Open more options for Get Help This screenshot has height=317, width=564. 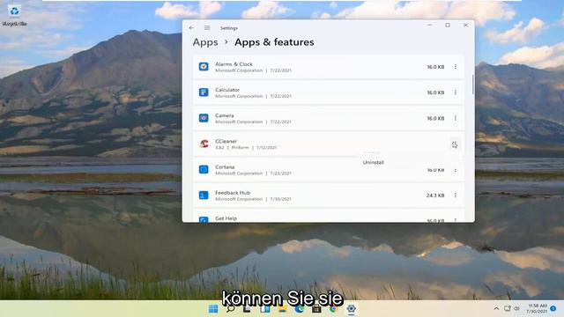pyautogui.click(x=456, y=219)
